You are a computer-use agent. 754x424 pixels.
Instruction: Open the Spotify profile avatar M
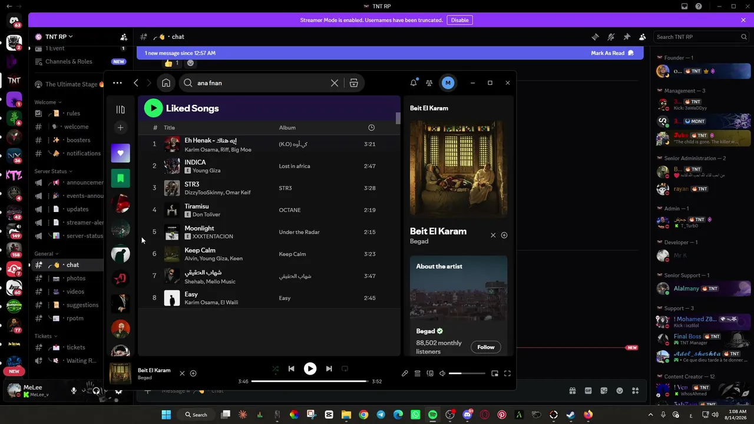click(448, 83)
